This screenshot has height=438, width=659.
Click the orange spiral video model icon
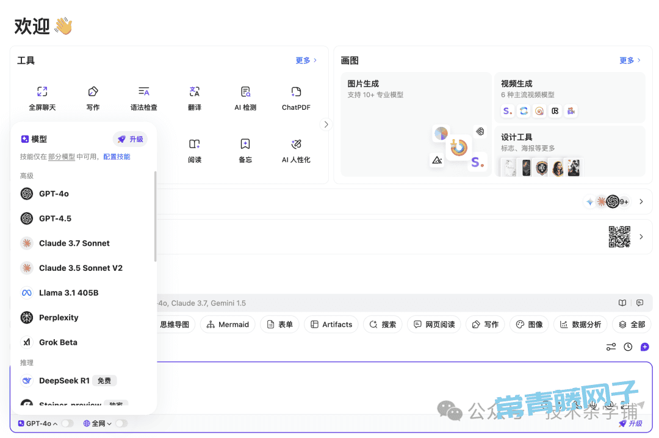pos(539,111)
